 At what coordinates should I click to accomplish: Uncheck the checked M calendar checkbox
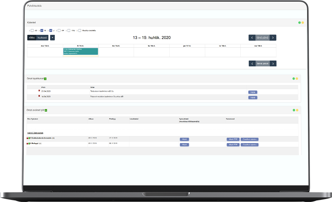click(42, 30)
